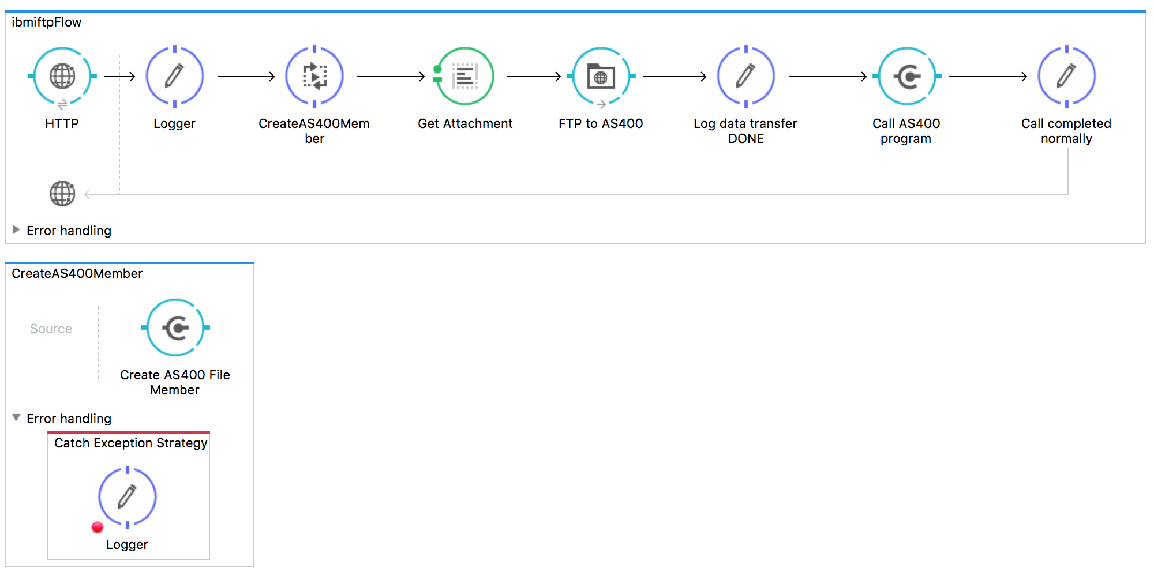Image resolution: width=1154 pixels, height=580 pixels.
Task: Toggle the red breakpoint dot on Logger
Action: 98,527
